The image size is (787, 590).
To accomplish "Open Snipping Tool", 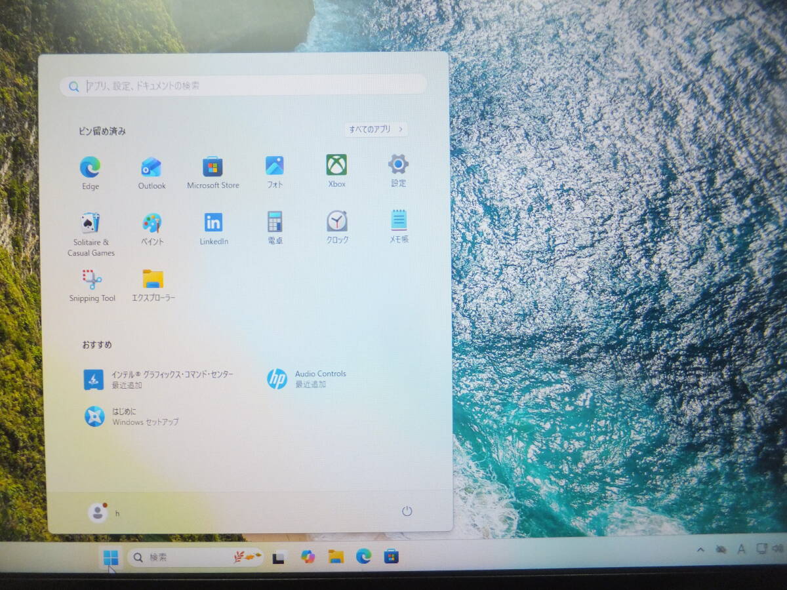I will pyautogui.click(x=92, y=286).
